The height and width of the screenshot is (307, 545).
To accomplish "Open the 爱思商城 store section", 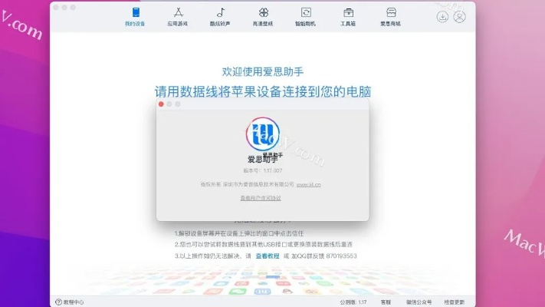I will click(x=391, y=17).
